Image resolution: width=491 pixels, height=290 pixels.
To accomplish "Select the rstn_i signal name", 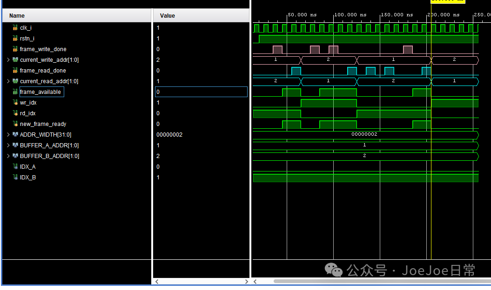I will (27, 39).
